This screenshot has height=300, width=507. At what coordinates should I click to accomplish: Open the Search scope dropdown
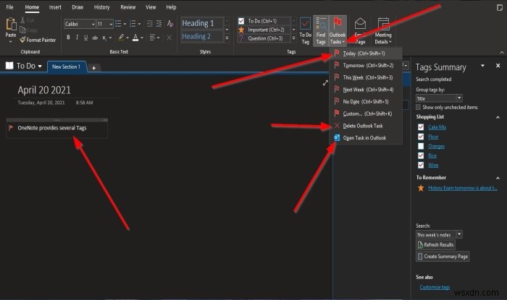(x=439, y=234)
